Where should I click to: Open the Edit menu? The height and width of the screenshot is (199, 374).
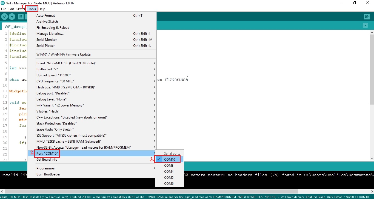[x=11, y=9]
